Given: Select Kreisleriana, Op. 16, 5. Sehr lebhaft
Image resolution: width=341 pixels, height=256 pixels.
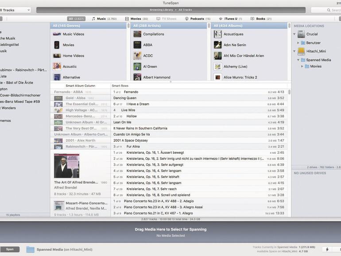Looking at the screenshot, I should 198,177.
